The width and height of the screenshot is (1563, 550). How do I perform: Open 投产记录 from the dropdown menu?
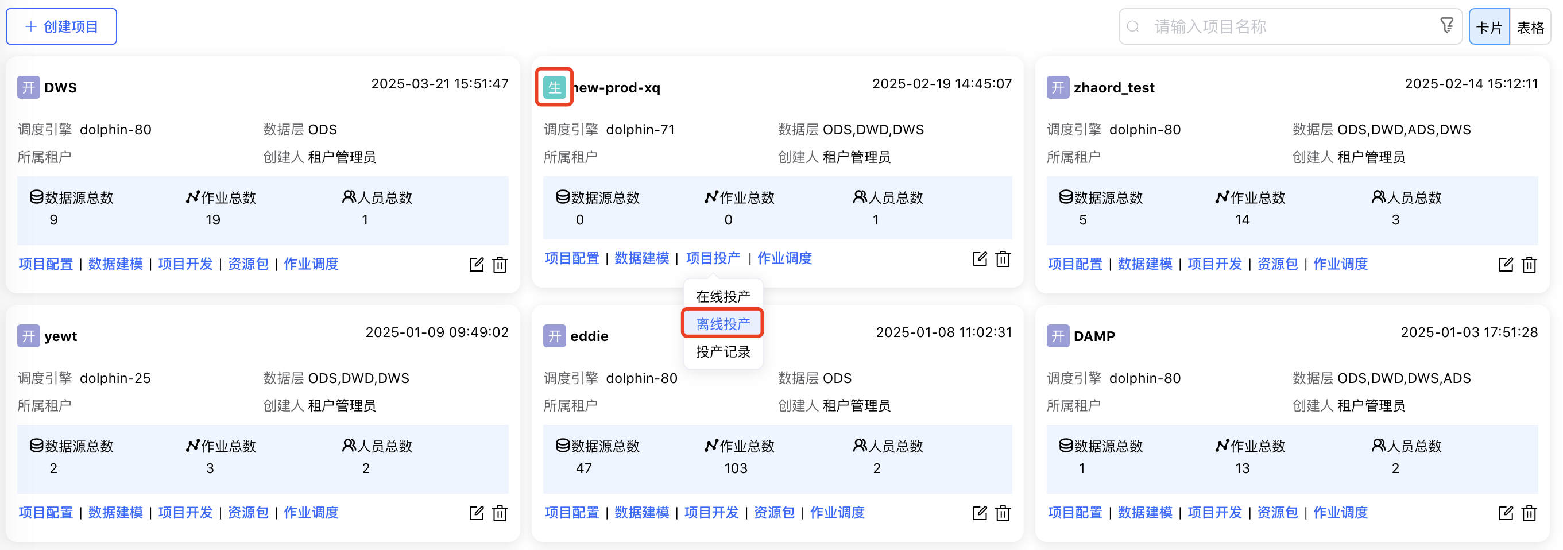pyautogui.click(x=723, y=352)
